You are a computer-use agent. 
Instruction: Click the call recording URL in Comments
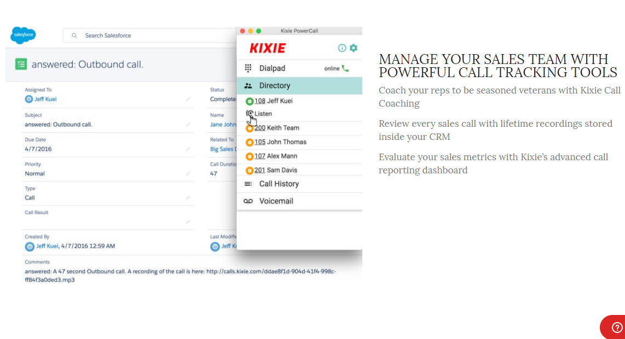(x=271, y=271)
